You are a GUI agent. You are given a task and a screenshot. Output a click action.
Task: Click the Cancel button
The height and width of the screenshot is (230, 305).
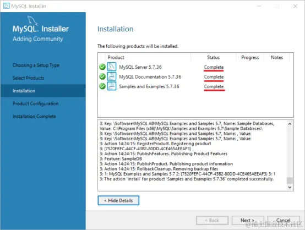(x=283, y=221)
